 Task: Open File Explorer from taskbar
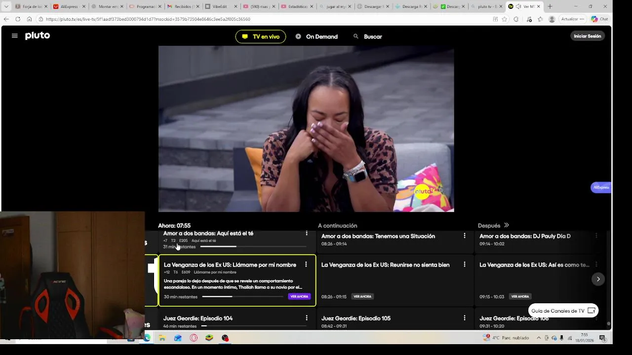pyautogui.click(x=162, y=338)
